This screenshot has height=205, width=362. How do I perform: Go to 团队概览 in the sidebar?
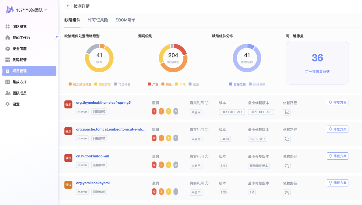click(19, 27)
